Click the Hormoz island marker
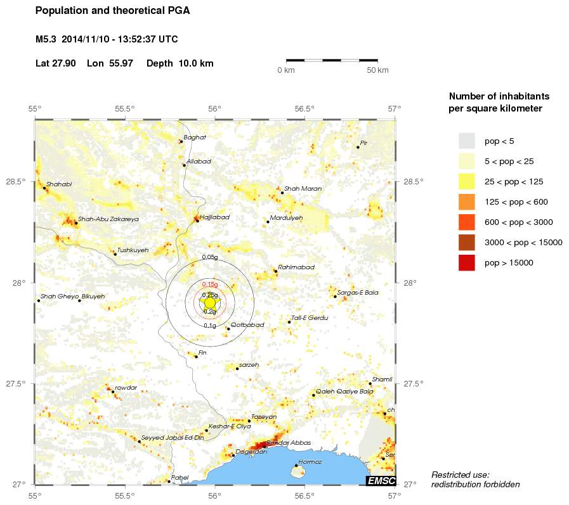This screenshot has width=569, height=505. click(296, 466)
